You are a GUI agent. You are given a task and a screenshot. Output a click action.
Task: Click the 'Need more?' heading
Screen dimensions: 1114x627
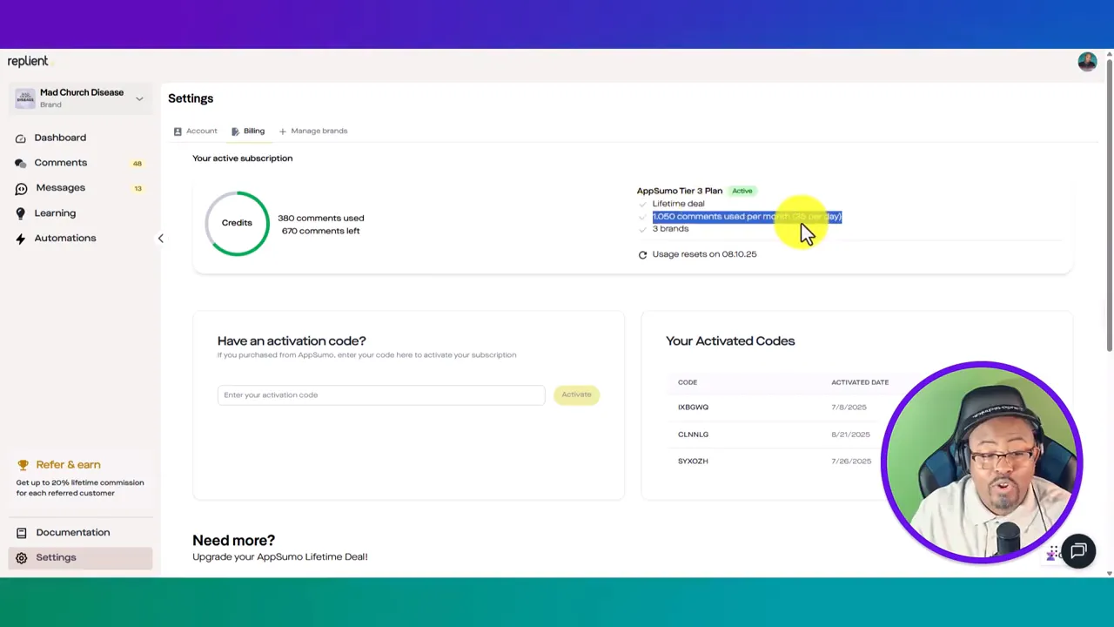[233, 540]
